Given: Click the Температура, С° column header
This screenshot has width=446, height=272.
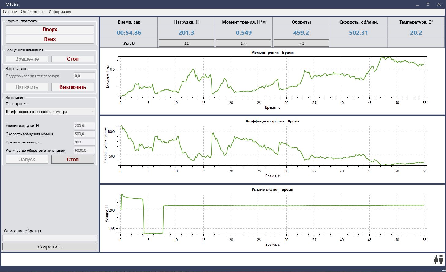Looking at the screenshot, I should click(x=416, y=22).
